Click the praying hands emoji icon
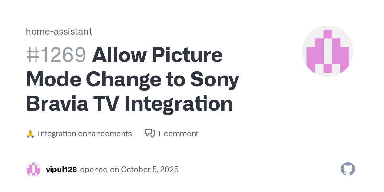 (30, 134)
